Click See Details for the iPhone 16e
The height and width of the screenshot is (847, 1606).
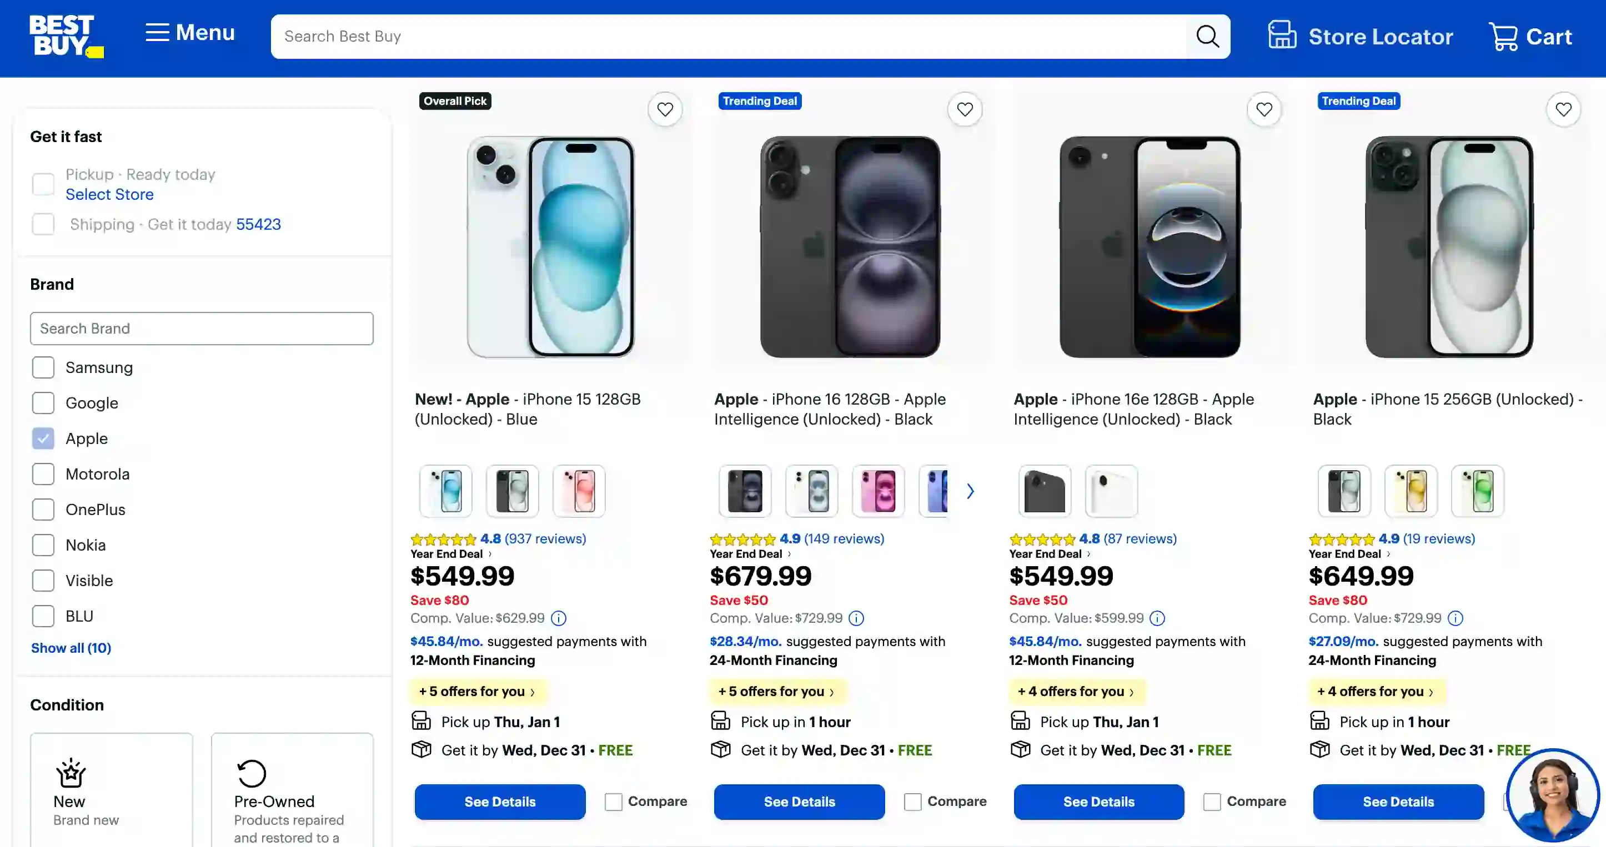1098,801
